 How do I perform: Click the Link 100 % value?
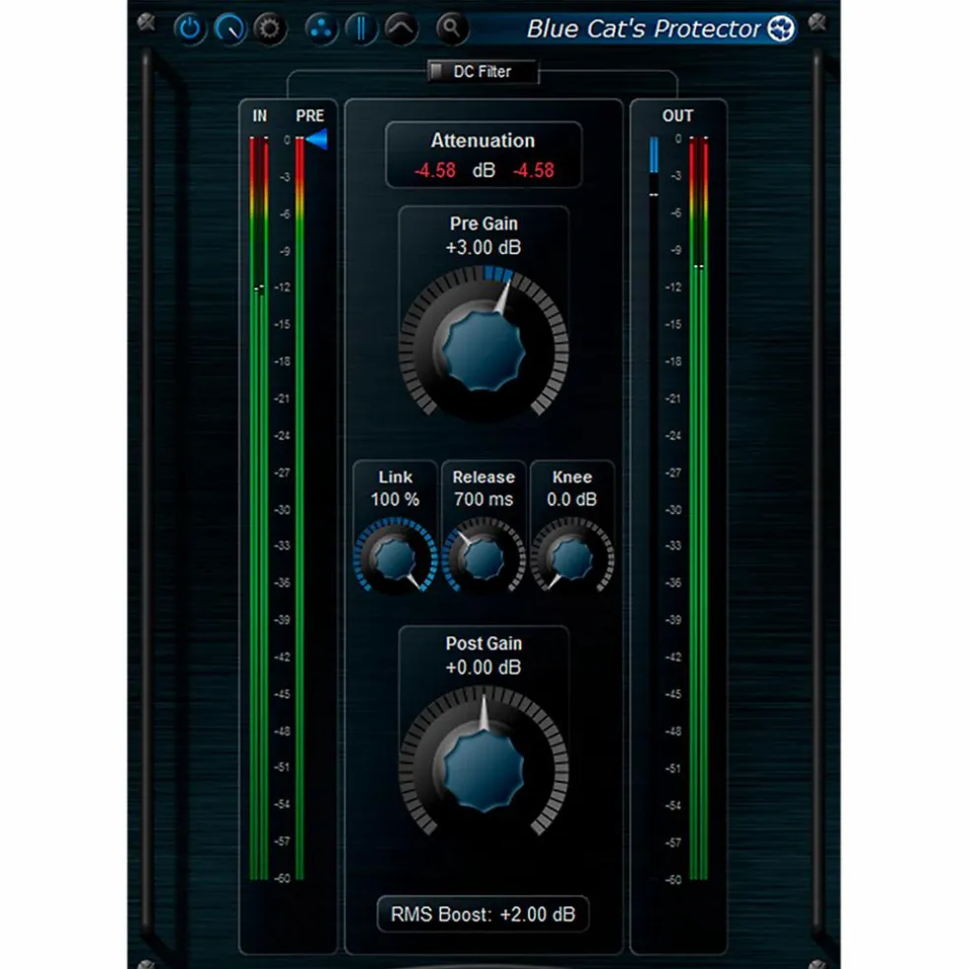395,499
